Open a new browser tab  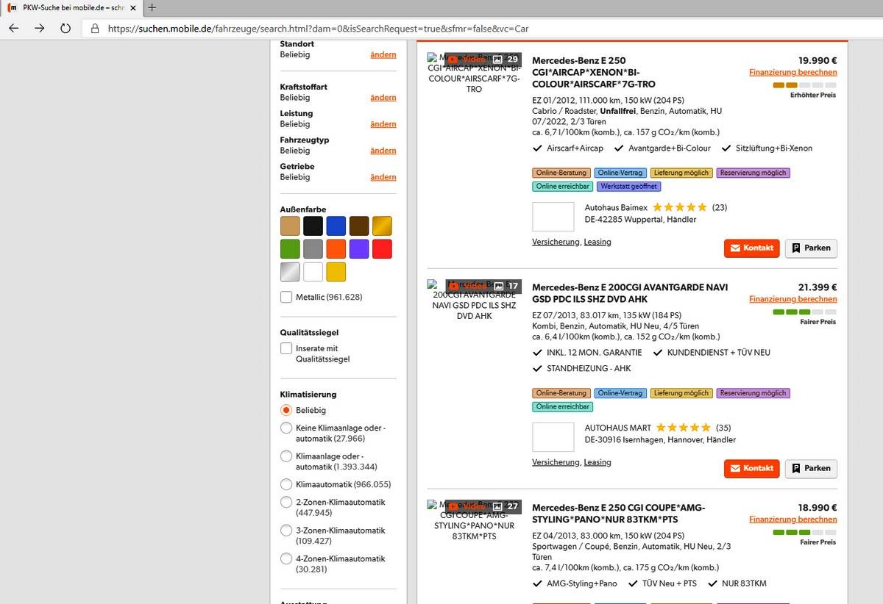point(152,7)
